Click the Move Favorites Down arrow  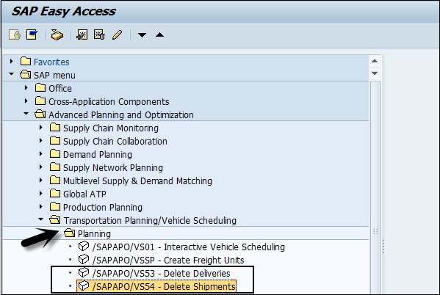pos(142,35)
